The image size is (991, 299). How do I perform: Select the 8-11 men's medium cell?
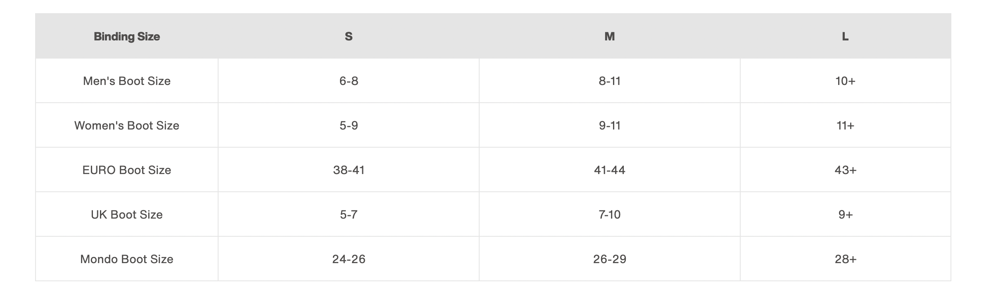(610, 81)
